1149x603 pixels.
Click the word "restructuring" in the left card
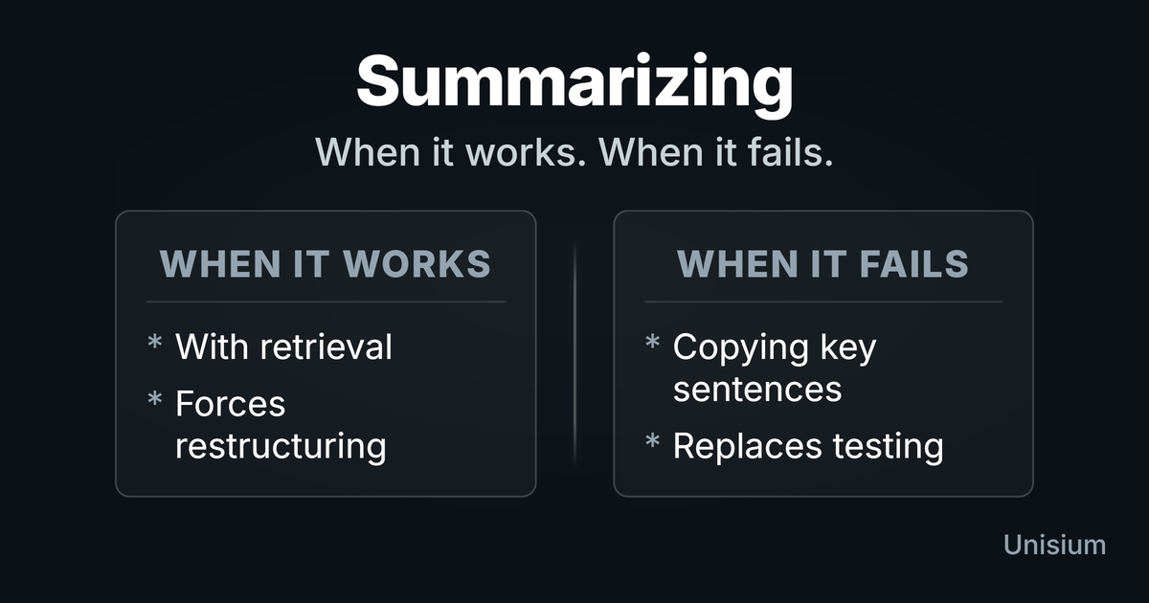281,446
